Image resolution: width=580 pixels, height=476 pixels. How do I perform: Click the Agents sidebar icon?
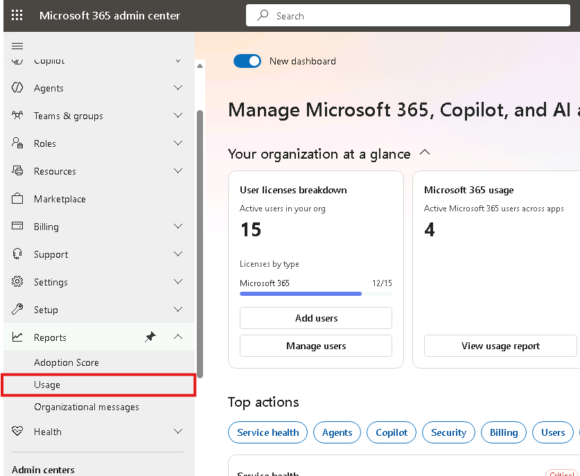(17, 88)
